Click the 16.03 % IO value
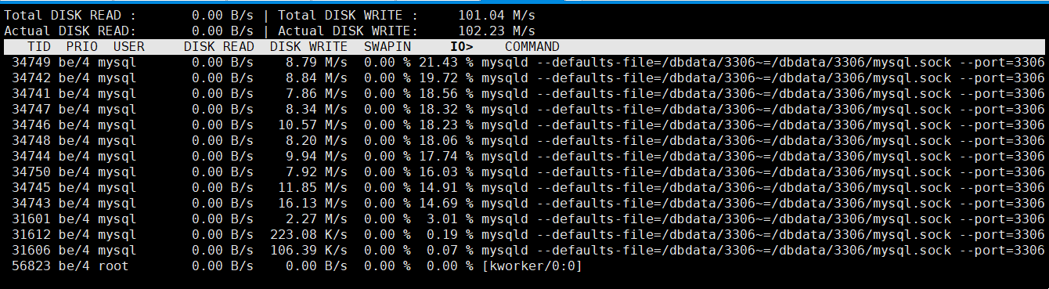1049x289 pixels. [x=446, y=172]
